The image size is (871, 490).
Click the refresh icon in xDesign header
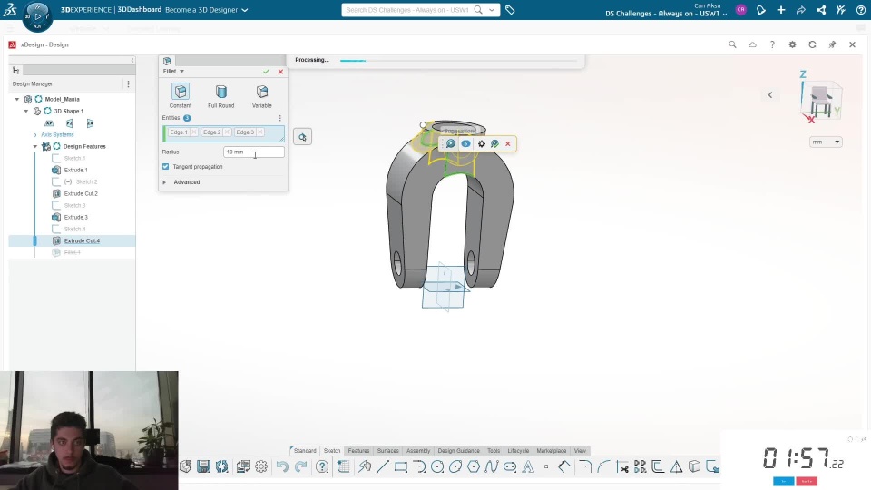pyautogui.click(x=812, y=44)
